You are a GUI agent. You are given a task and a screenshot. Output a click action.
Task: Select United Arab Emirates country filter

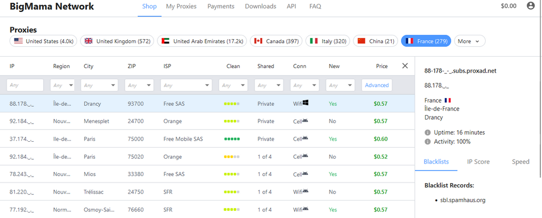click(202, 41)
